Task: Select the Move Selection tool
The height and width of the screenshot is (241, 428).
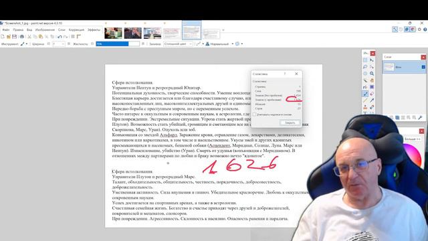Action: coord(372,67)
